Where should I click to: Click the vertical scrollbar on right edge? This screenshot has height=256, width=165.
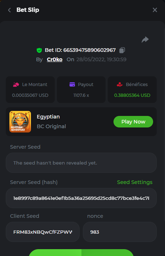point(164,124)
